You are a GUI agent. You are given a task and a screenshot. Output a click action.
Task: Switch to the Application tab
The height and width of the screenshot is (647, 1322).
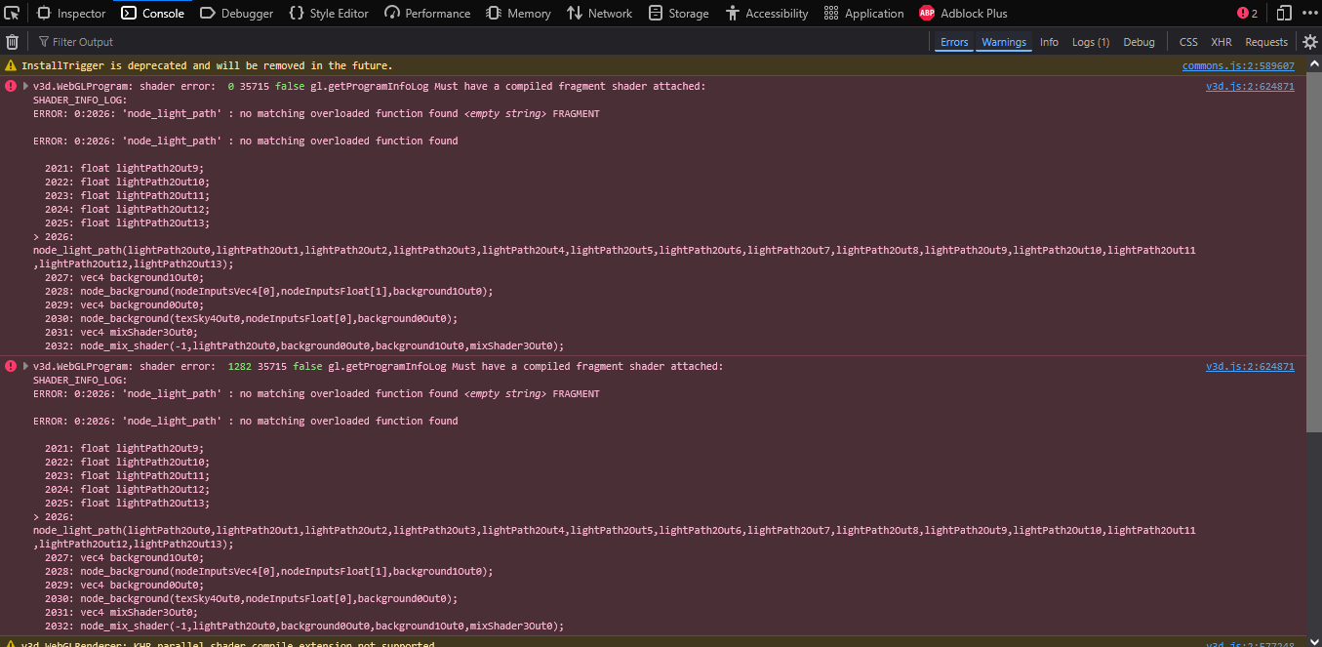coord(864,14)
